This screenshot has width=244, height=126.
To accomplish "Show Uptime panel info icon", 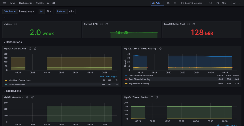I will (x=16, y=24).
